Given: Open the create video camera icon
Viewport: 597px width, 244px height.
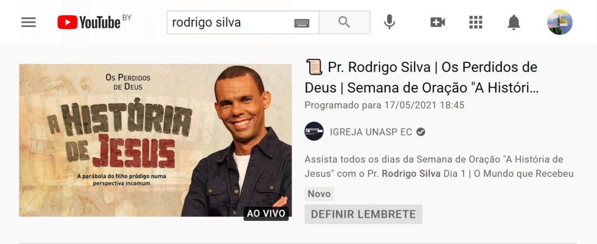Looking at the screenshot, I should click(x=437, y=23).
